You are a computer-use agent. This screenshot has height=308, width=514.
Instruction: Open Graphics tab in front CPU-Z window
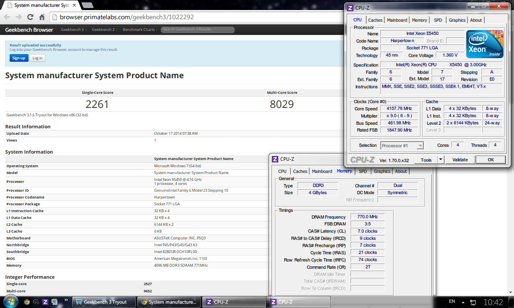click(x=457, y=20)
